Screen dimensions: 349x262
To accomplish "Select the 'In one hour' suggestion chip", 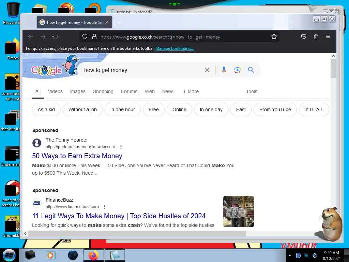I will coord(122,110).
